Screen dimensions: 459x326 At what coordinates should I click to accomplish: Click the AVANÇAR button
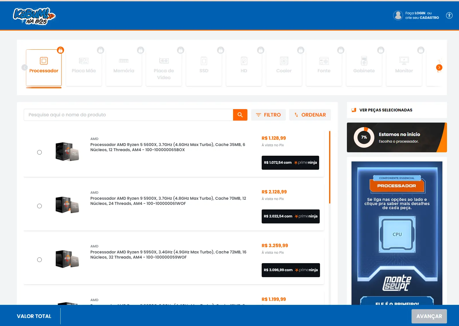pos(429,316)
